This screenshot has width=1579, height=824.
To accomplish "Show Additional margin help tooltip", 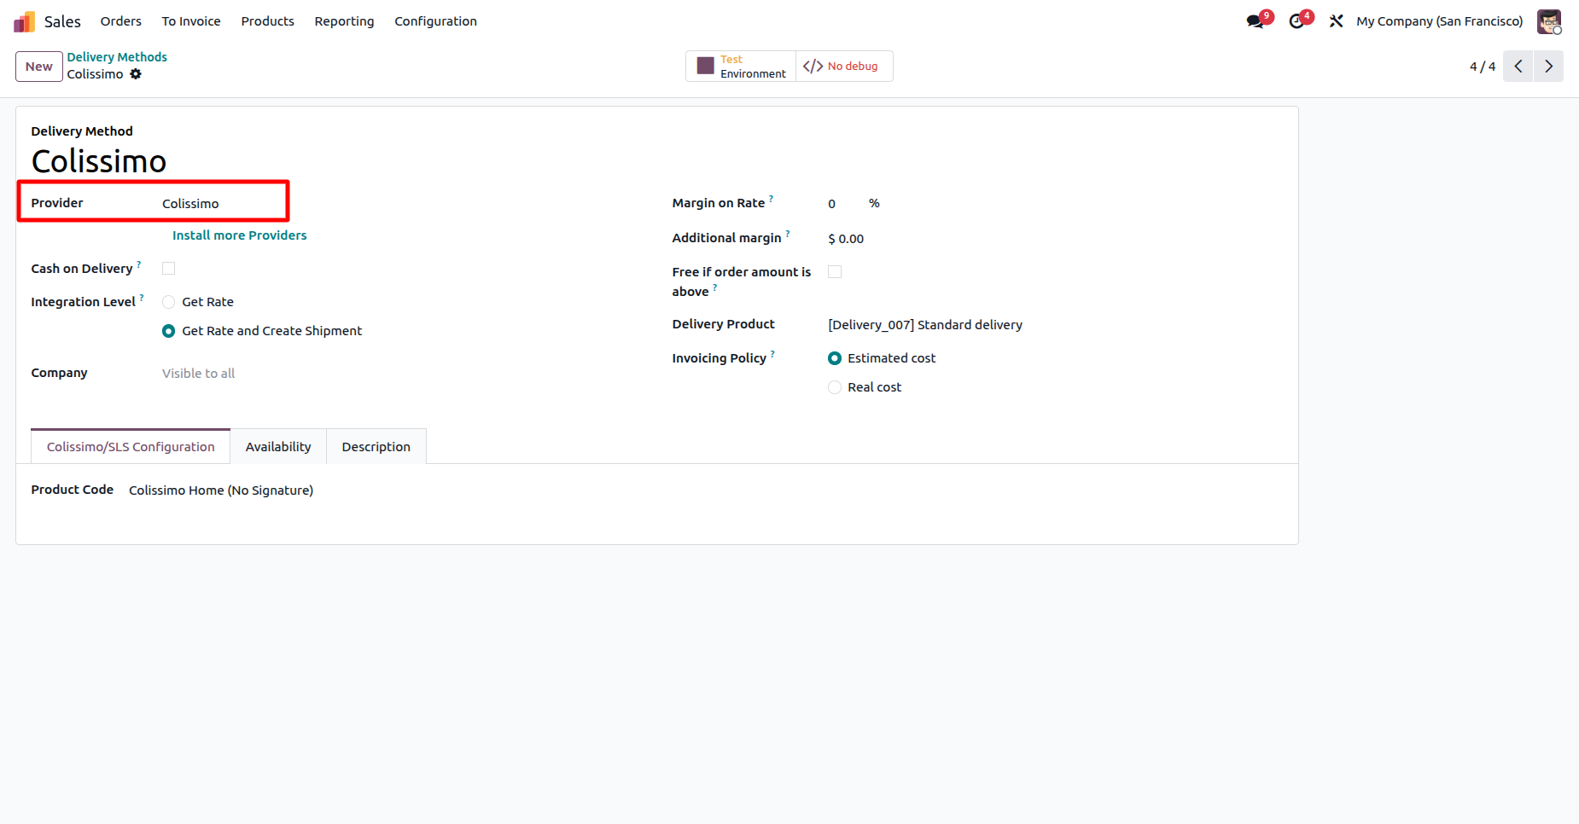I will (x=788, y=234).
